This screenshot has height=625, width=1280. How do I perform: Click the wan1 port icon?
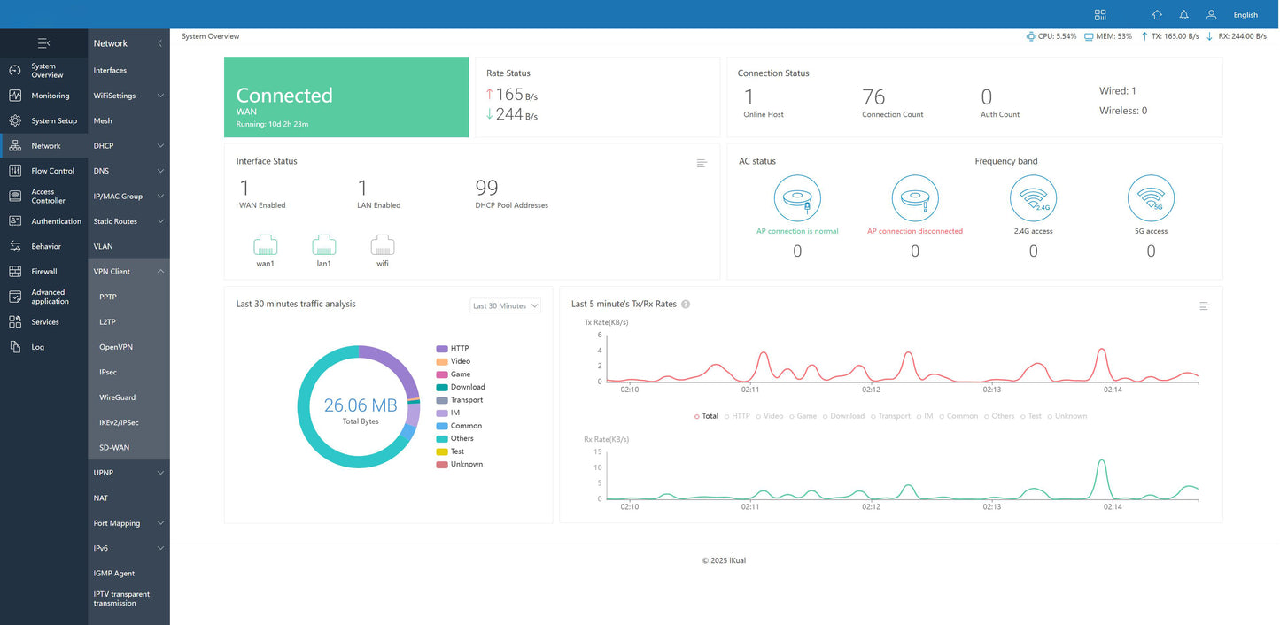tap(266, 245)
